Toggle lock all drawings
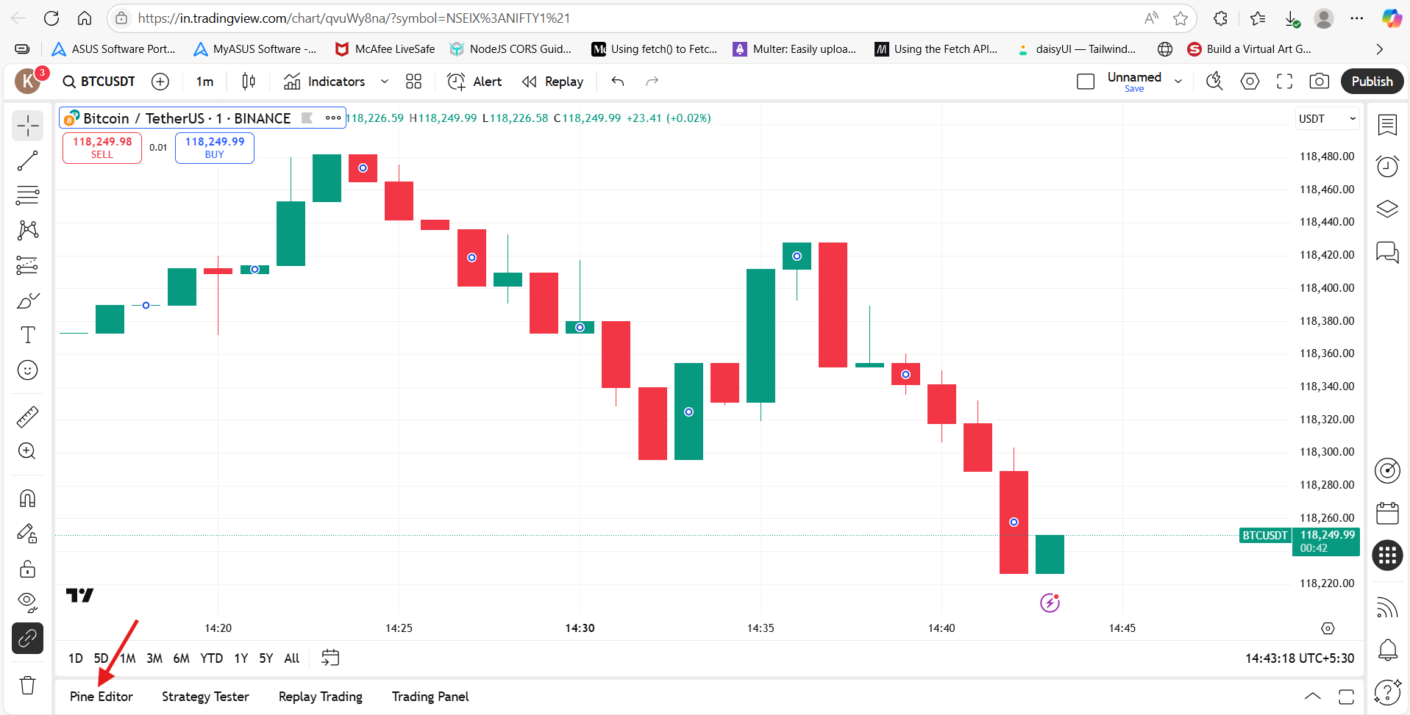 pos(27,570)
